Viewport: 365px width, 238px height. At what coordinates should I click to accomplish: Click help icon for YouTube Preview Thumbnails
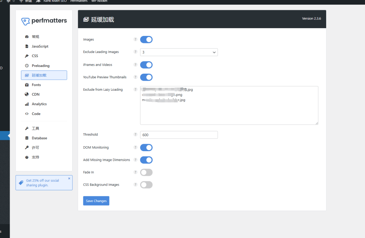(135, 77)
